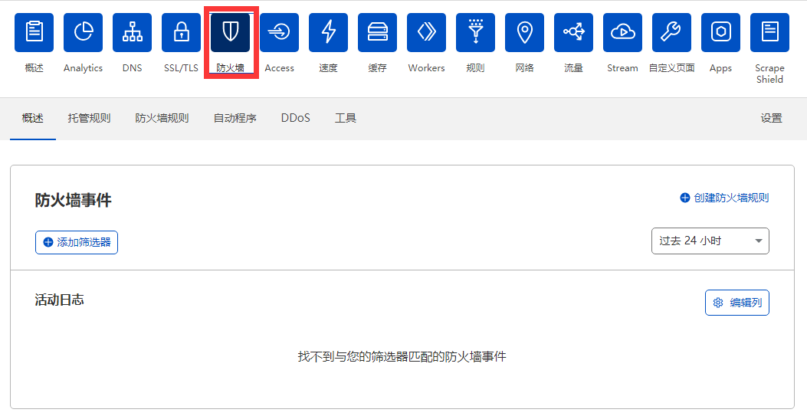807x416 pixels.
Task: Open the 缓存 storage drive icon
Action: coord(377,32)
